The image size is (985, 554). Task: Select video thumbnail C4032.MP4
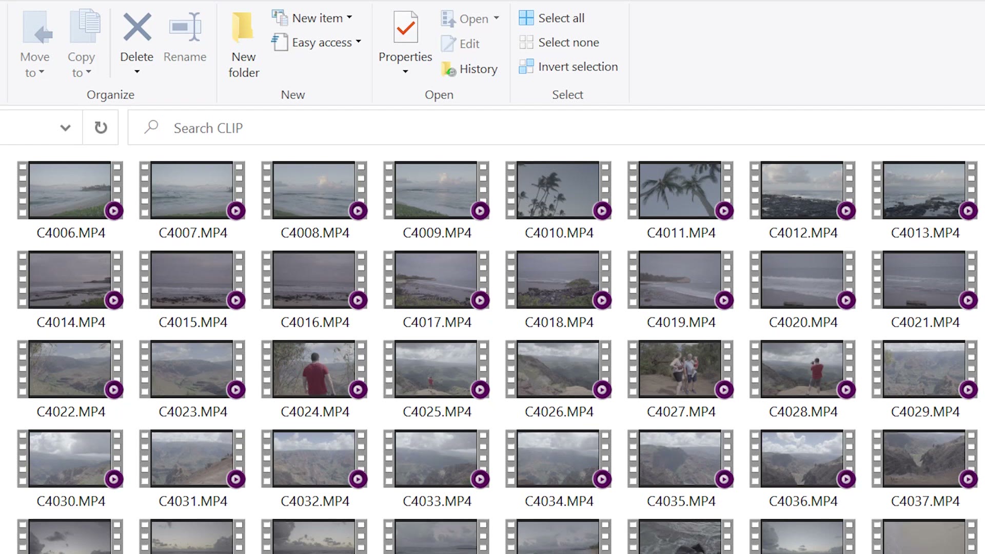pyautogui.click(x=314, y=459)
